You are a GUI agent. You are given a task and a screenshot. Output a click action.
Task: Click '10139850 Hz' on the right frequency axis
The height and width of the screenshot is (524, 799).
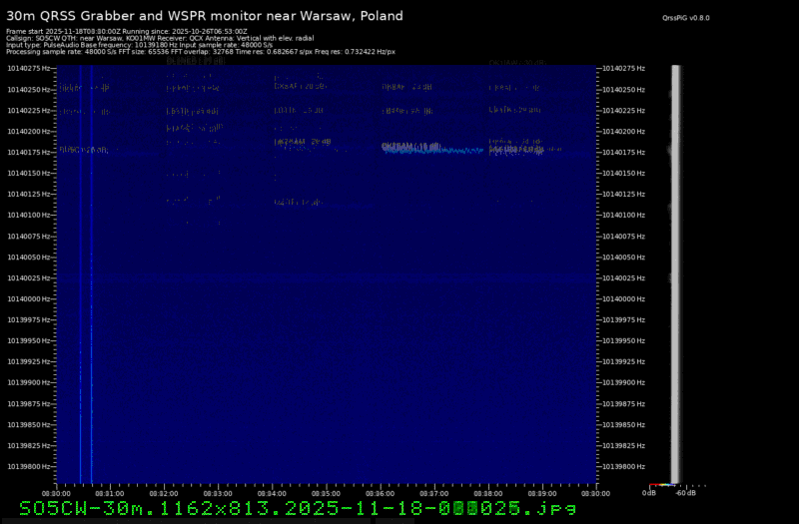(623, 425)
